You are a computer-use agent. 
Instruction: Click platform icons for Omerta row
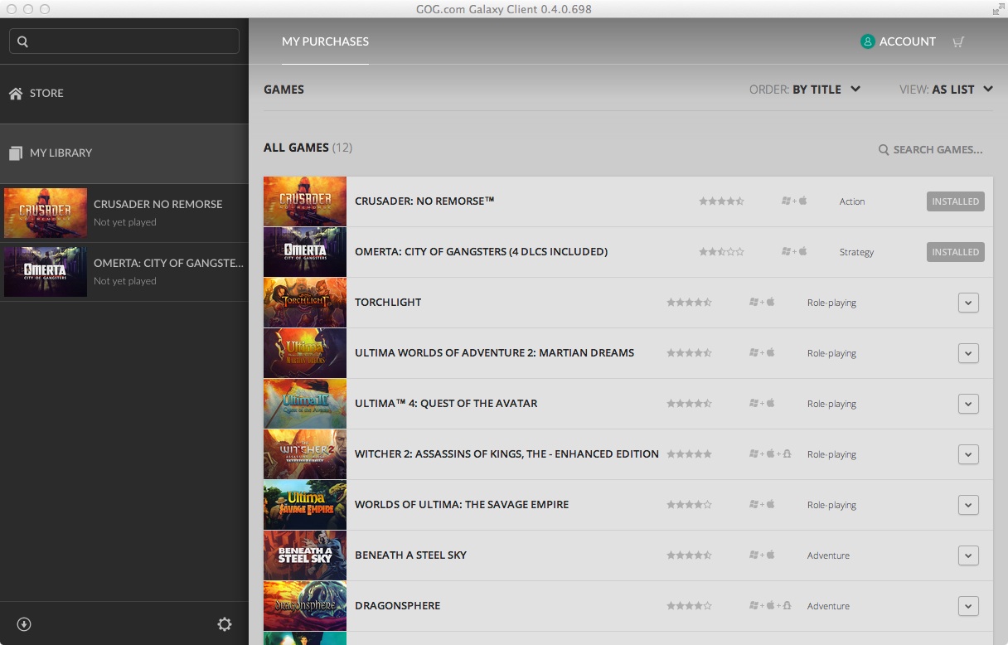tap(794, 252)
